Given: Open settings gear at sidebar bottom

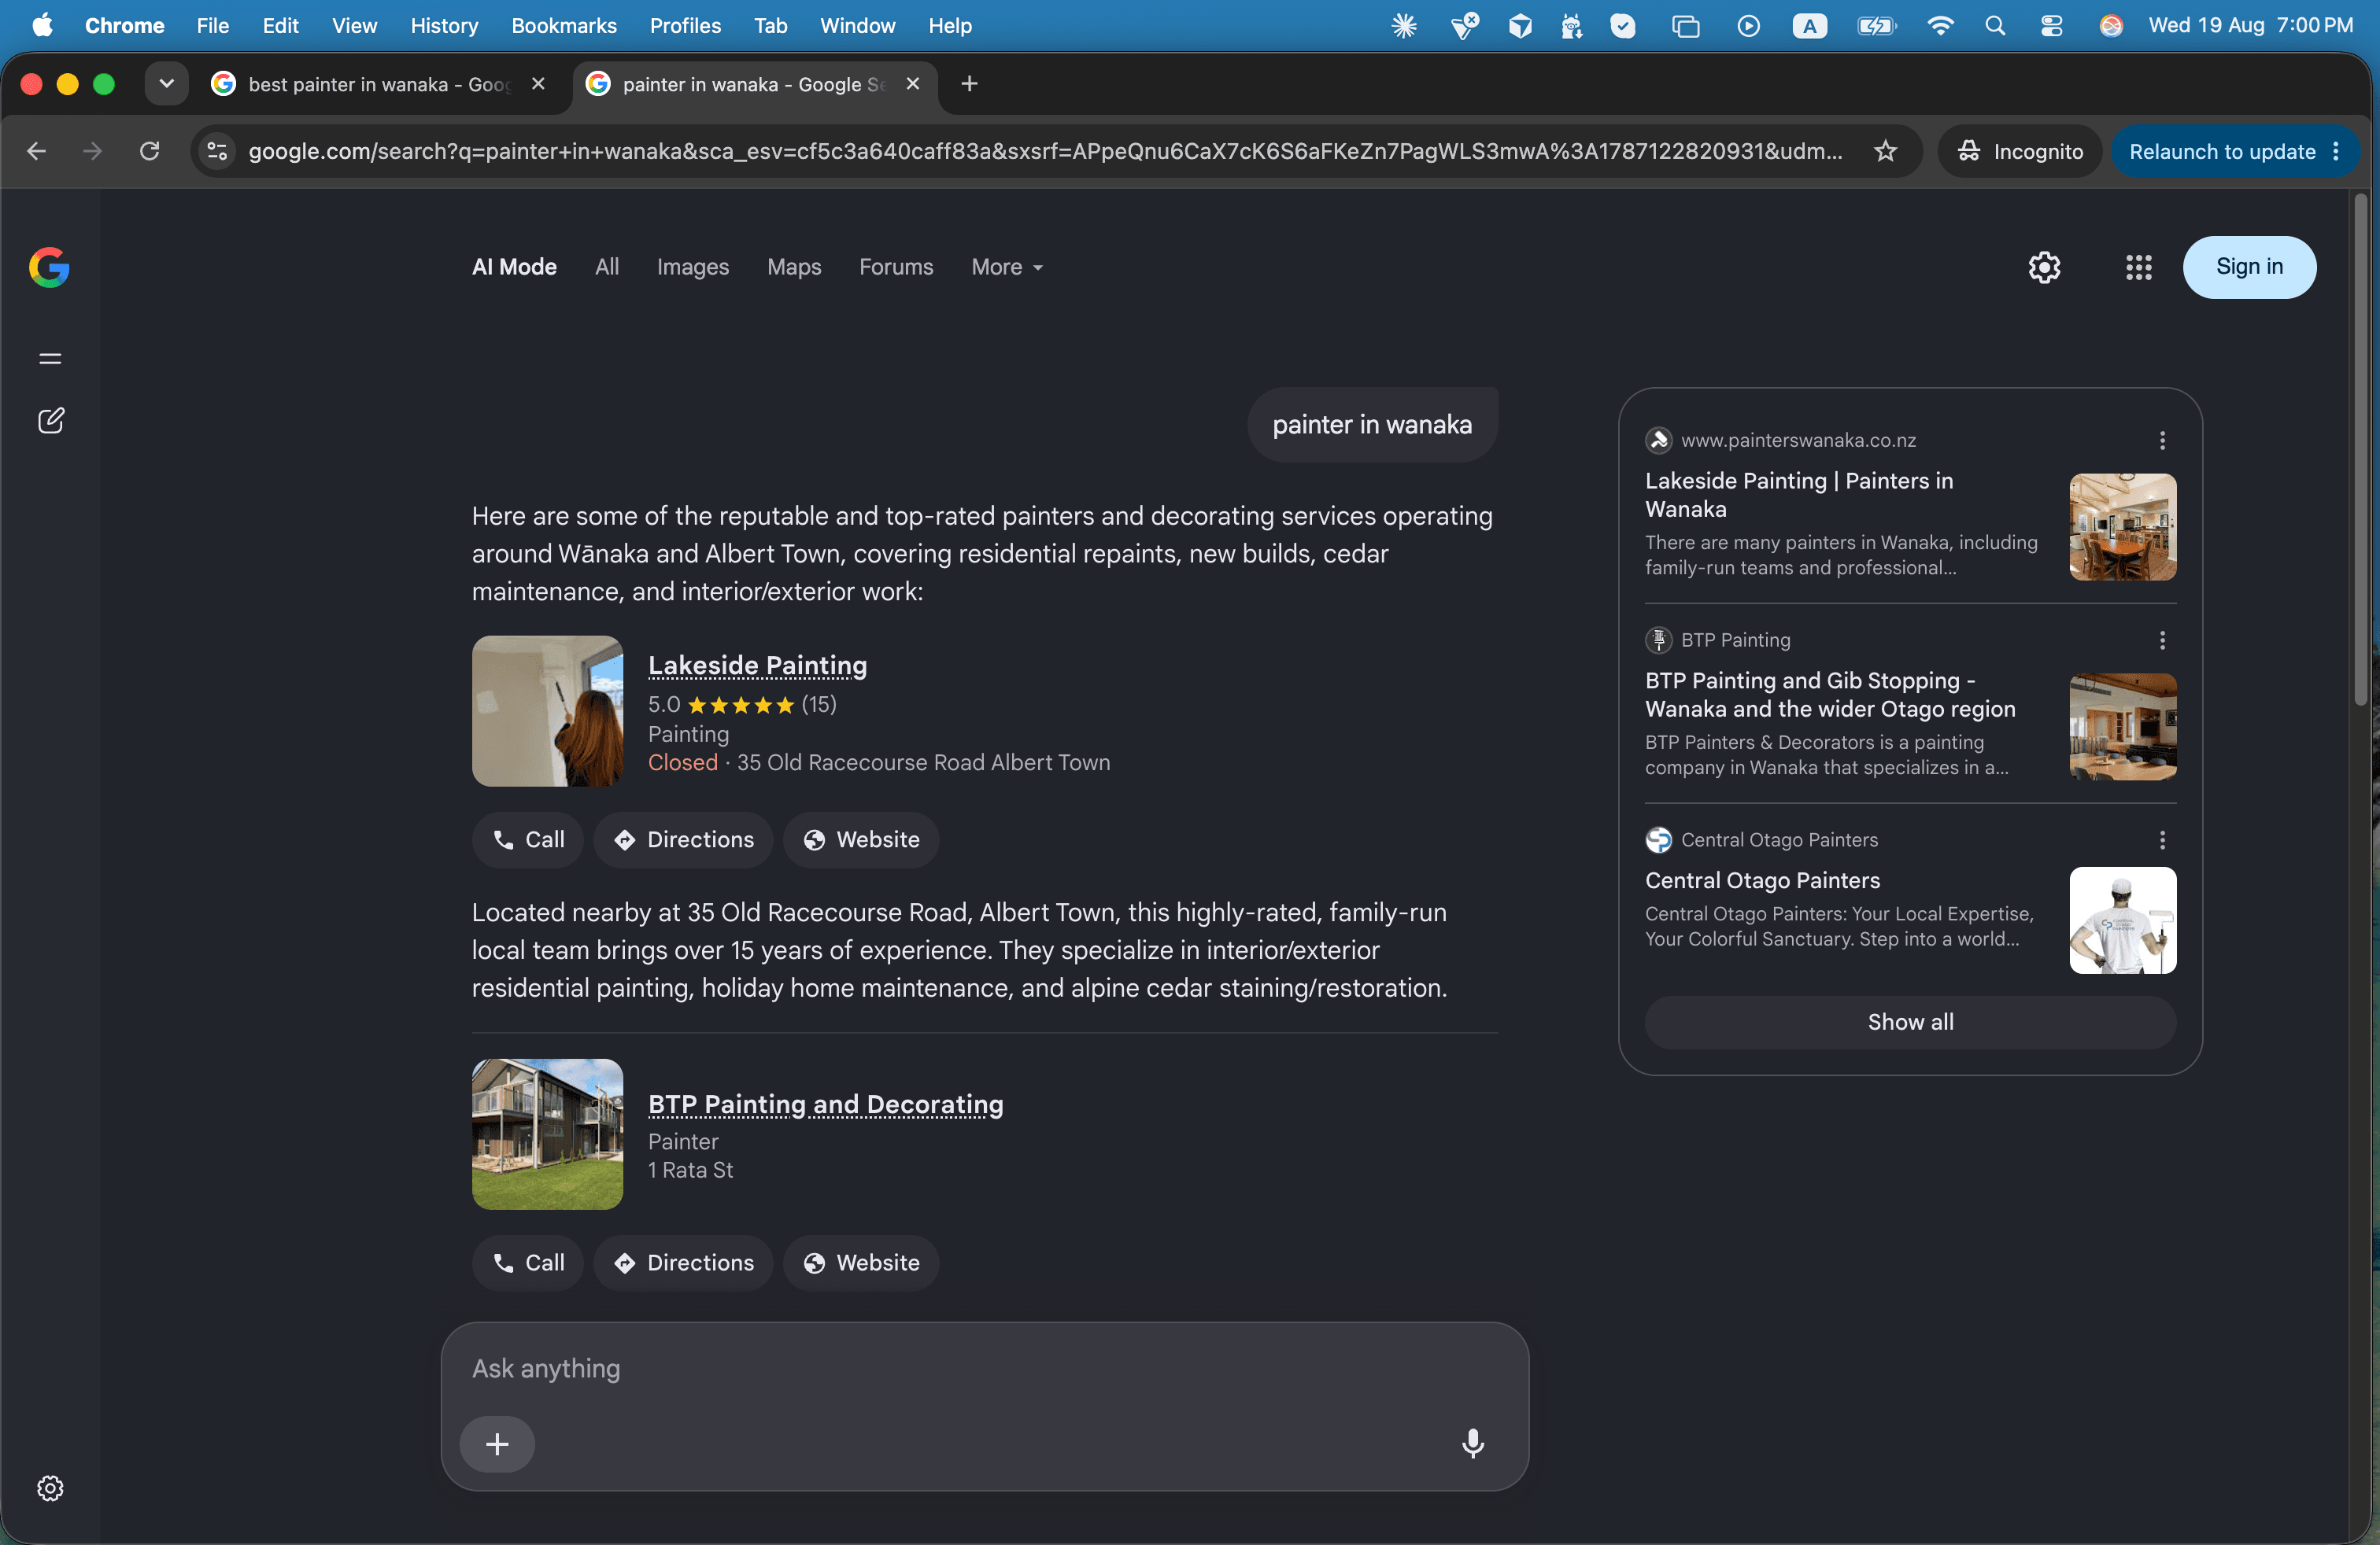Looking at the screenshot, I should pos(50,1488).
